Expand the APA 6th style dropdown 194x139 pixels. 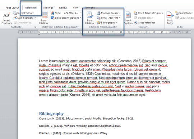[81, 13]
